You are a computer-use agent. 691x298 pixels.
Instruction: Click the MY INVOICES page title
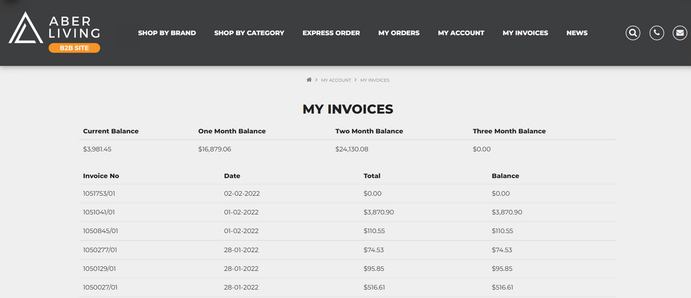point(347,109)
